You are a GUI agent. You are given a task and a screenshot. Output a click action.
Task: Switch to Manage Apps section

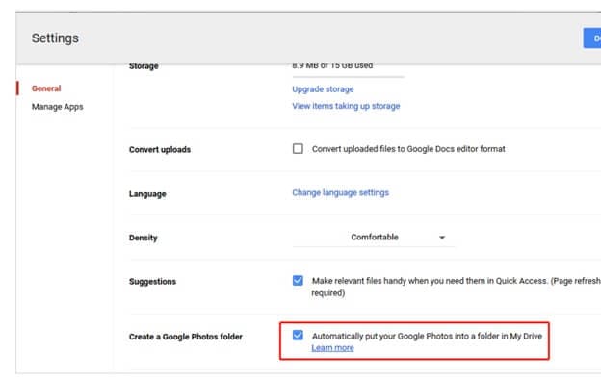click(x=57, y=107)
